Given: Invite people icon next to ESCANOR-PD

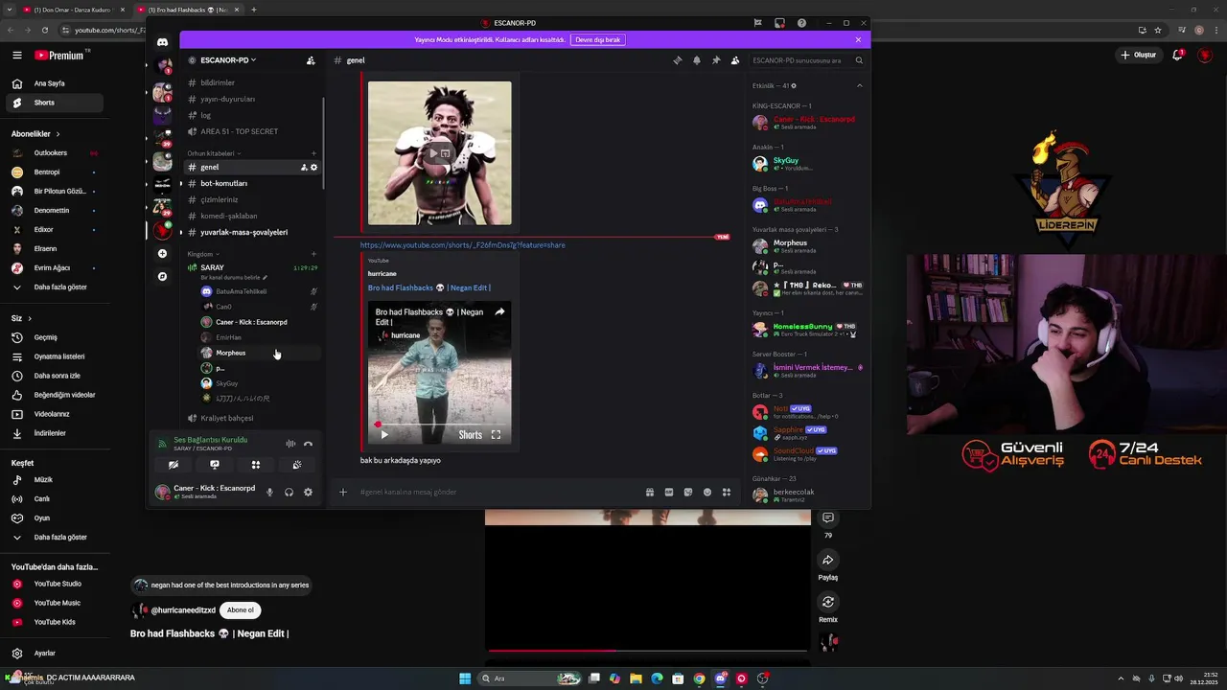Looking at the screenshot, I should point(311,60).
